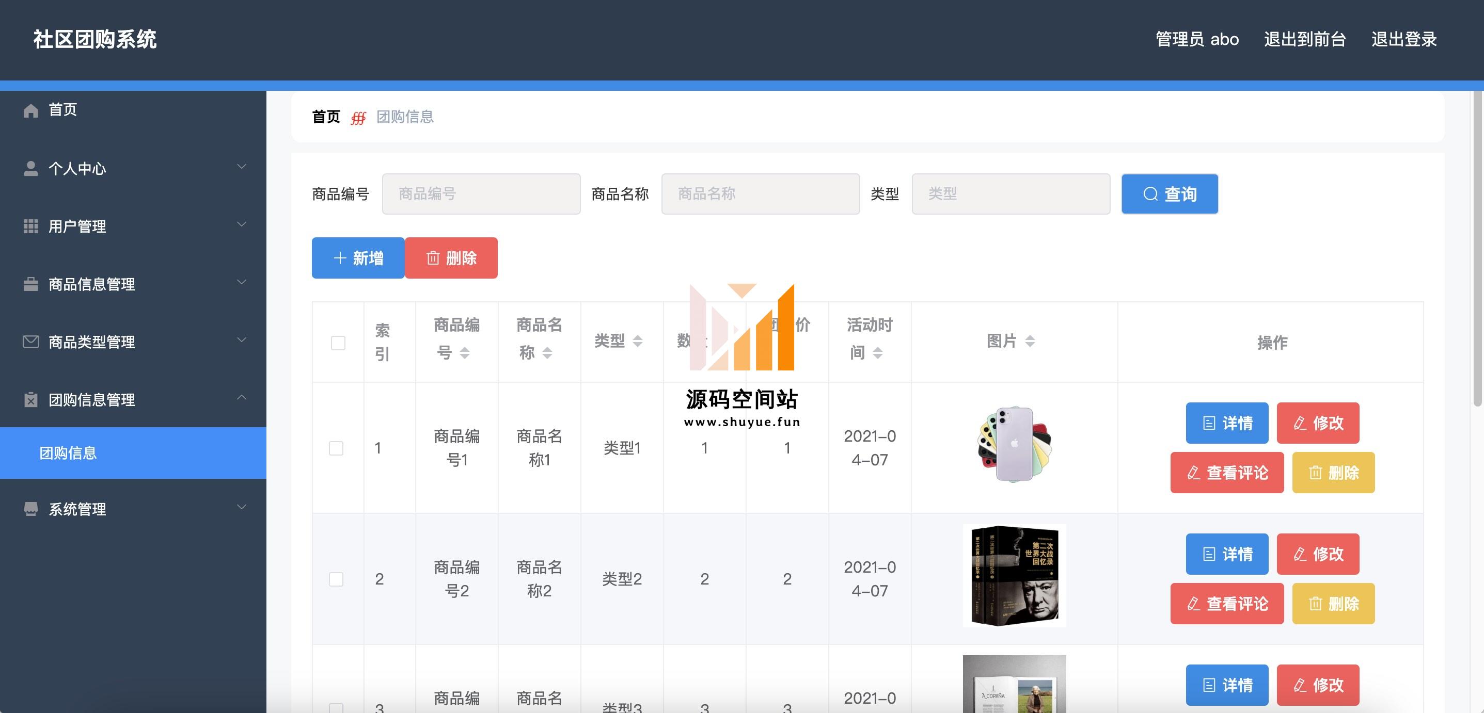Click the 团购信息 breadcrumb text
Screen dimensions: 1484x713
click(x=405, y=117)
